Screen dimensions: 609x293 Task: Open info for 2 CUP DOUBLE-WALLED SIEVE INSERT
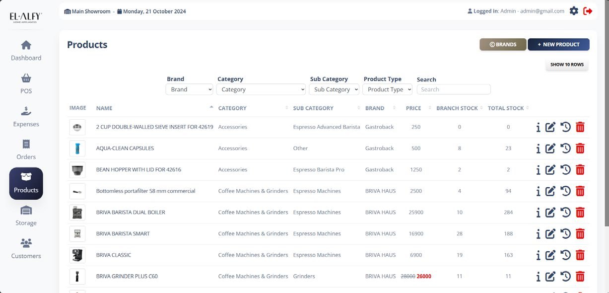point(538,127)
